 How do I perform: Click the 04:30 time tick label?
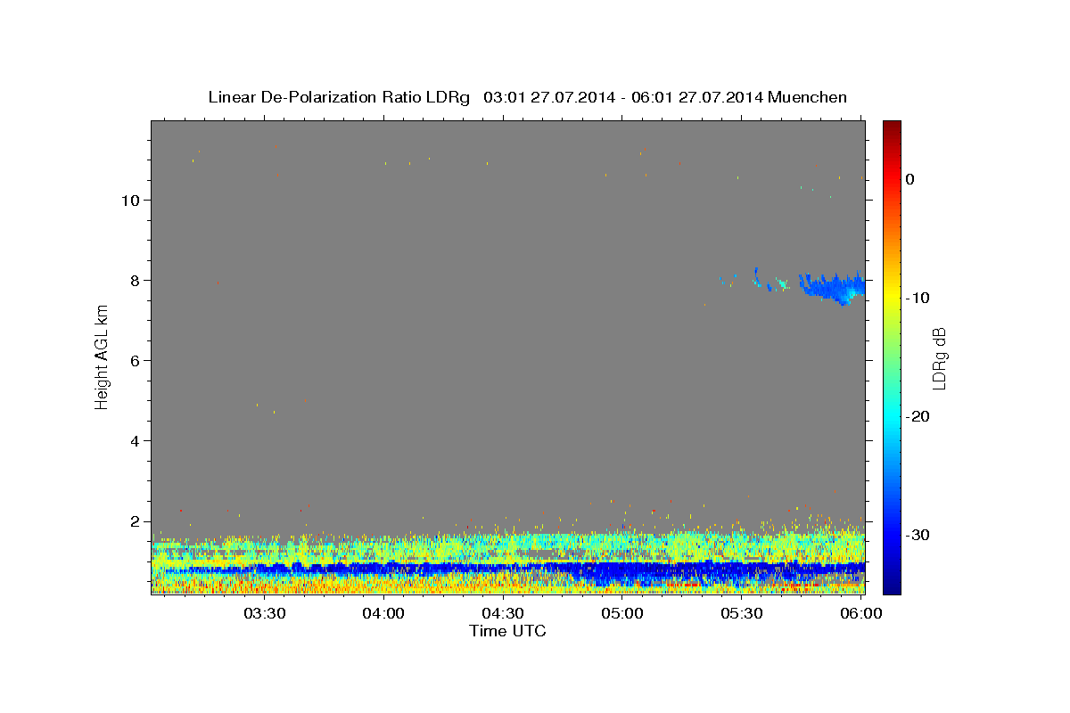click(503, 613)
